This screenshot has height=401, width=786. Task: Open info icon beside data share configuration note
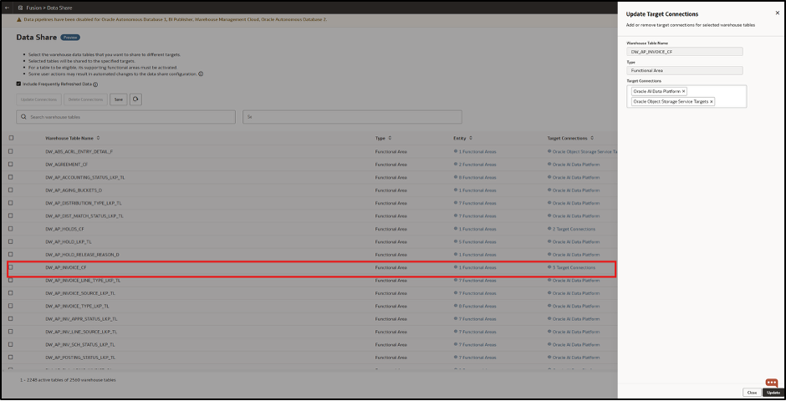(x=201, y=74)
